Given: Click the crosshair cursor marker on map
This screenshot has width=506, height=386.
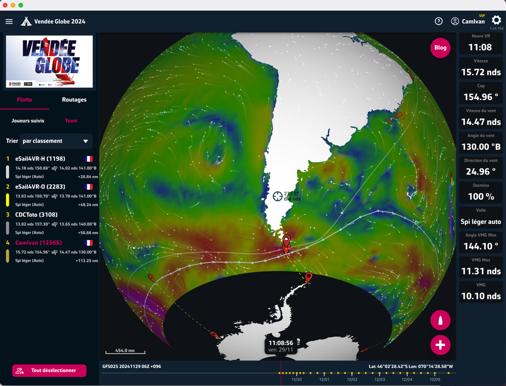Looking at the screenshot, I should coord(278,196).
